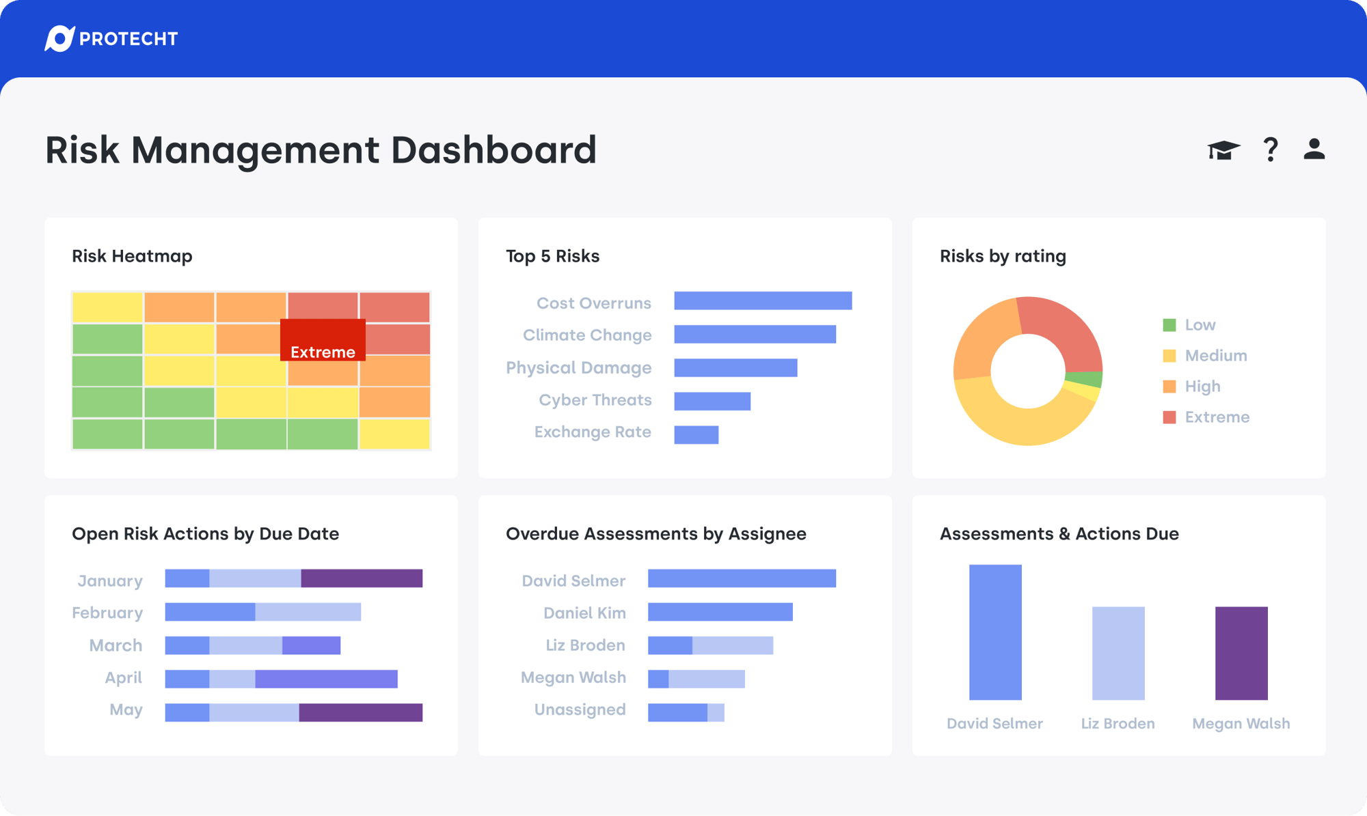Click the Protecht logo

coord(111,39)
